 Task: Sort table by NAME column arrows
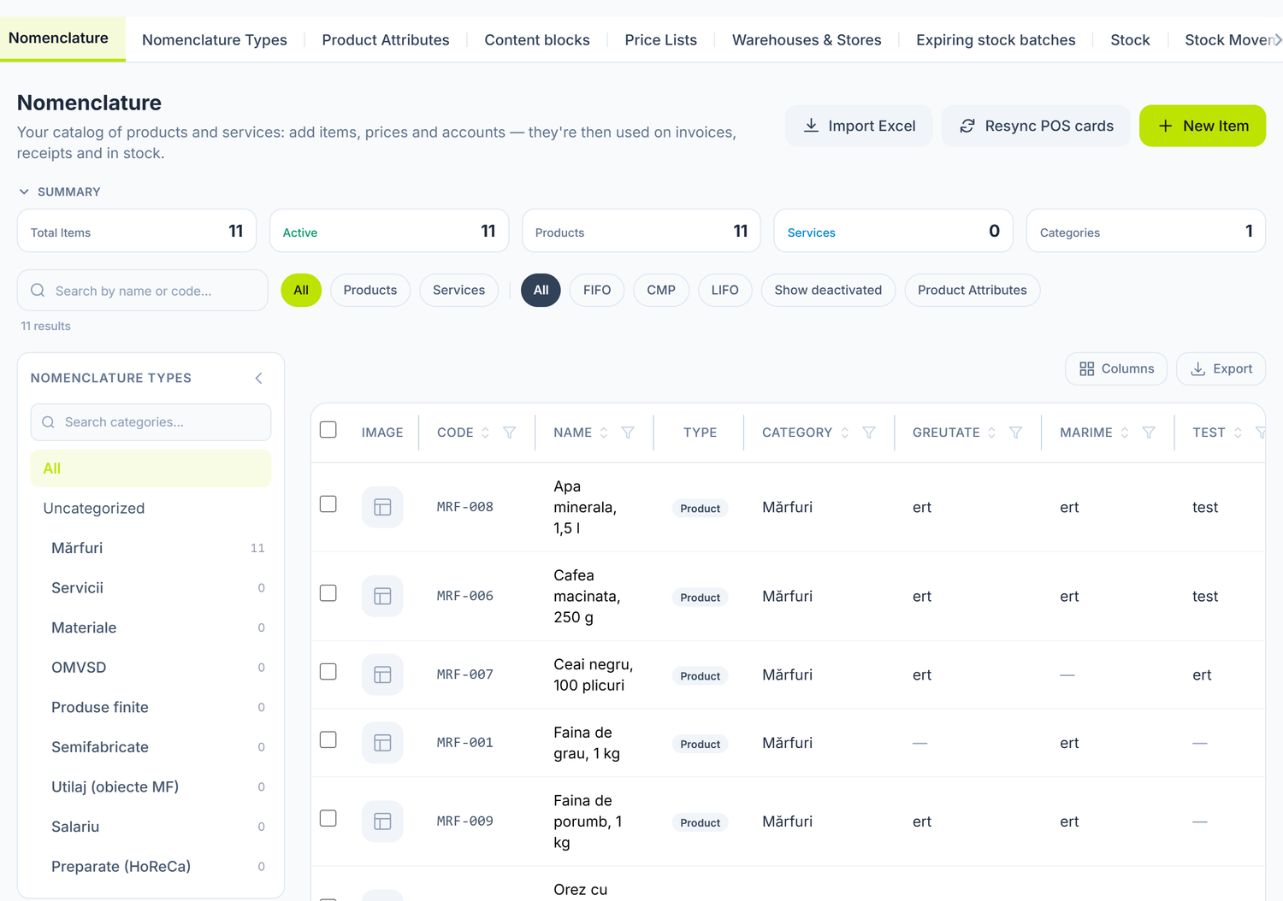point(604,433)
